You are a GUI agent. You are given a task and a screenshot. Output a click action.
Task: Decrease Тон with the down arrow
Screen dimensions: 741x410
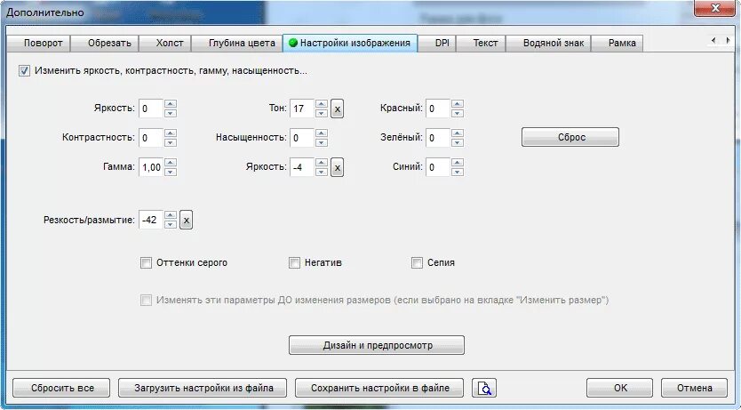(322, 113)
